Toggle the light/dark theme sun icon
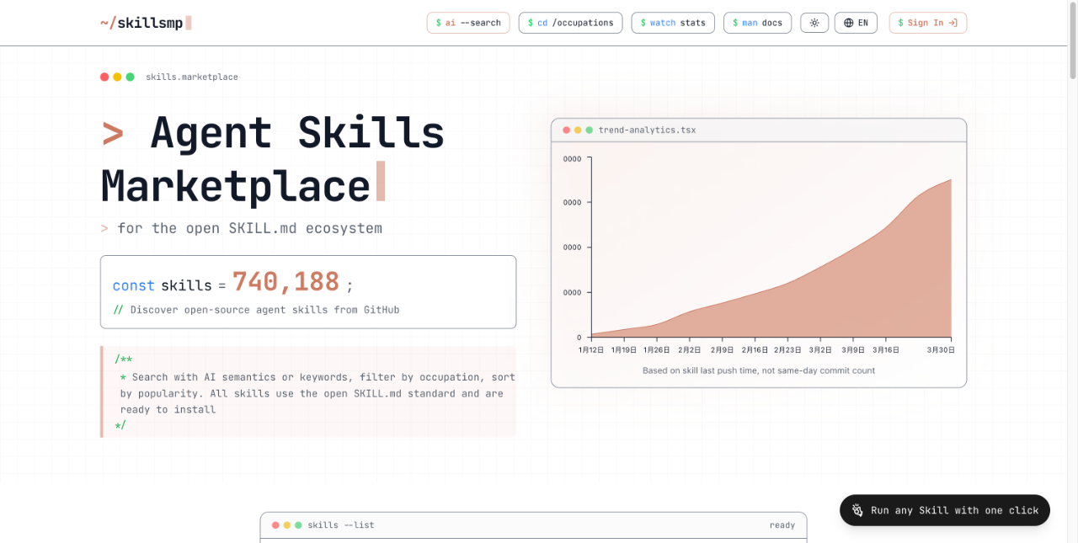 pyautogui.click(x=814, y=23)
